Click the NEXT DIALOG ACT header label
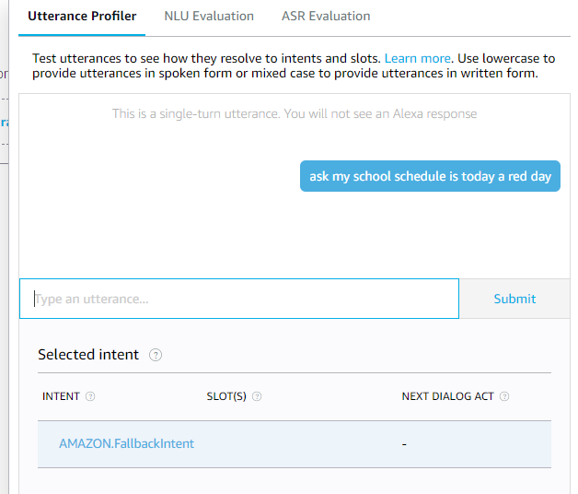 coord(447,397)
